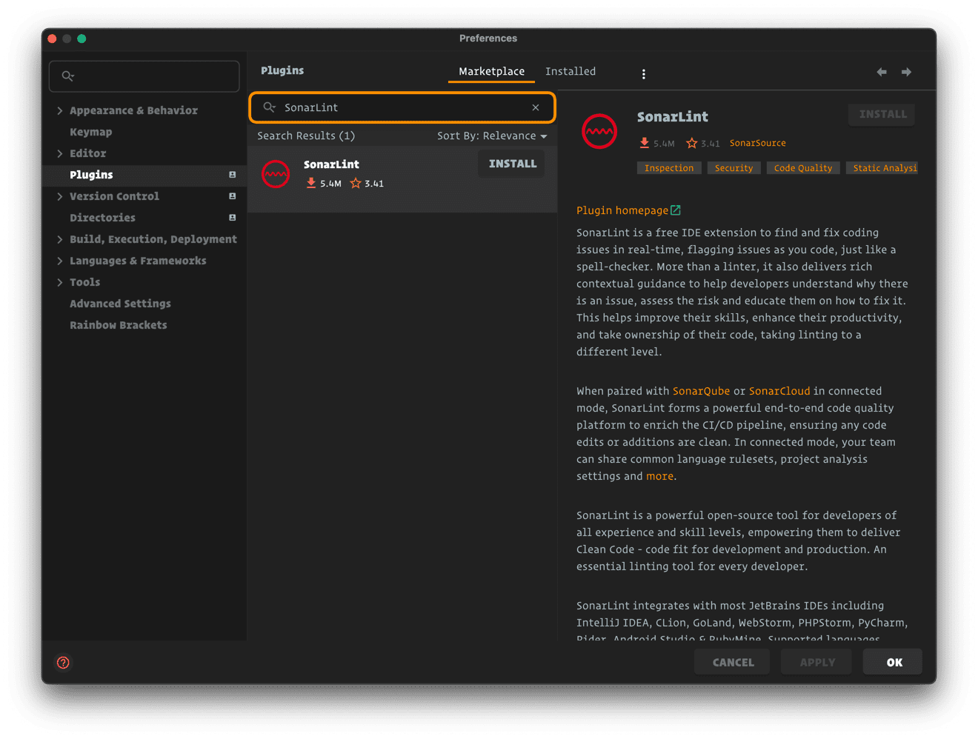This screenshot has height=739, width=978.
Task: Open the Sort By Relevance dropdown
Action: (492, 136)
